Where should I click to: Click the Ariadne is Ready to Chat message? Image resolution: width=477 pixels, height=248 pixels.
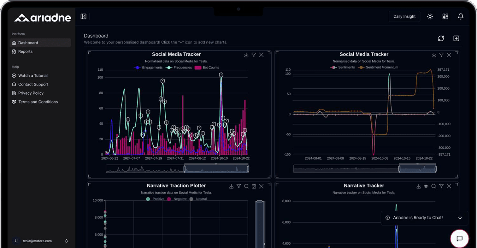(418, 218)
